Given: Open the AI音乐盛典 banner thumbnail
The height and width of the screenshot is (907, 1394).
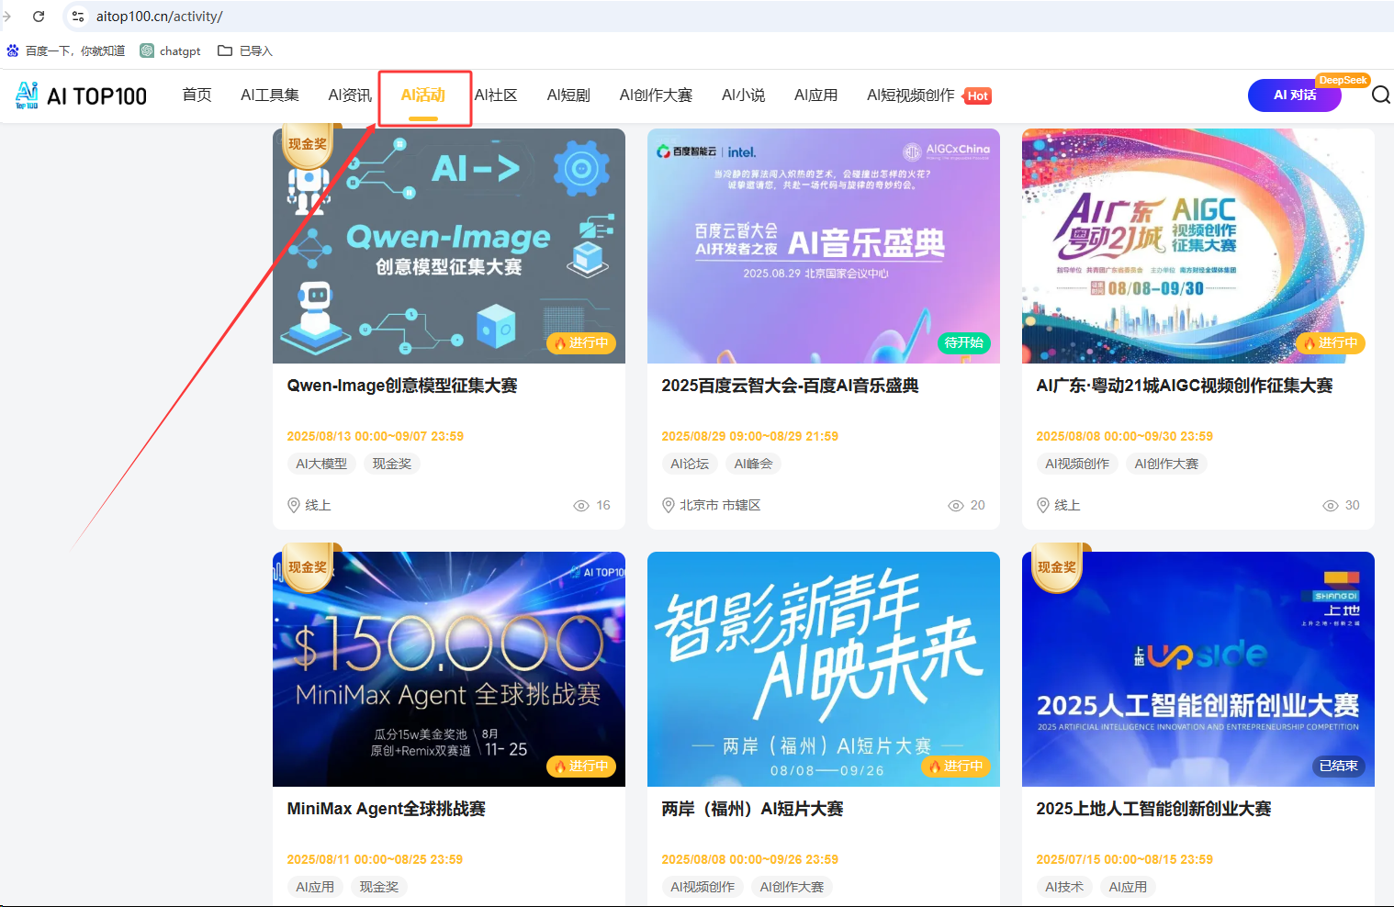Looking at the screenshot, I should 824,246.
